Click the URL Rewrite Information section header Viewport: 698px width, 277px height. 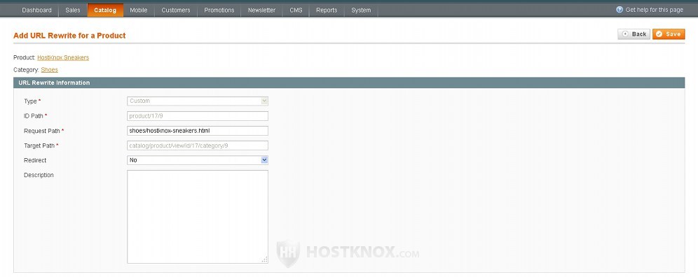coord(349,83)
